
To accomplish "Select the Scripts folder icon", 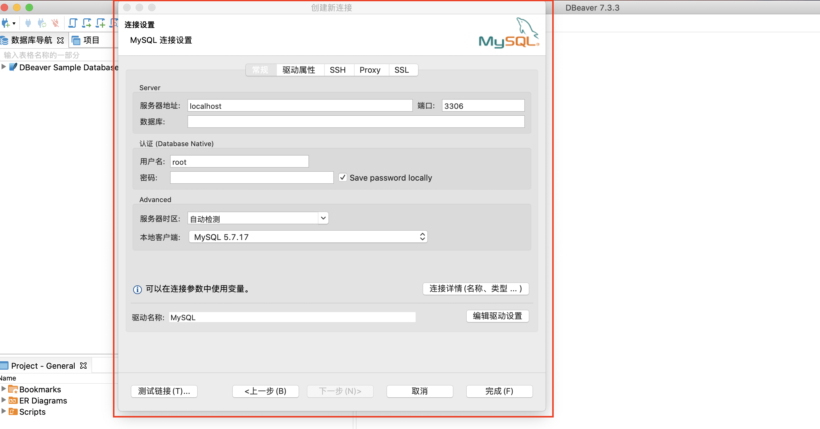I will click(x=13, y=412).
